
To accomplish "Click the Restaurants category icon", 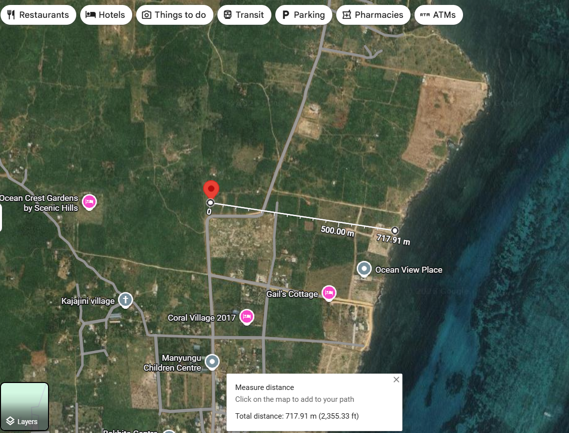I will click(12, 14).
